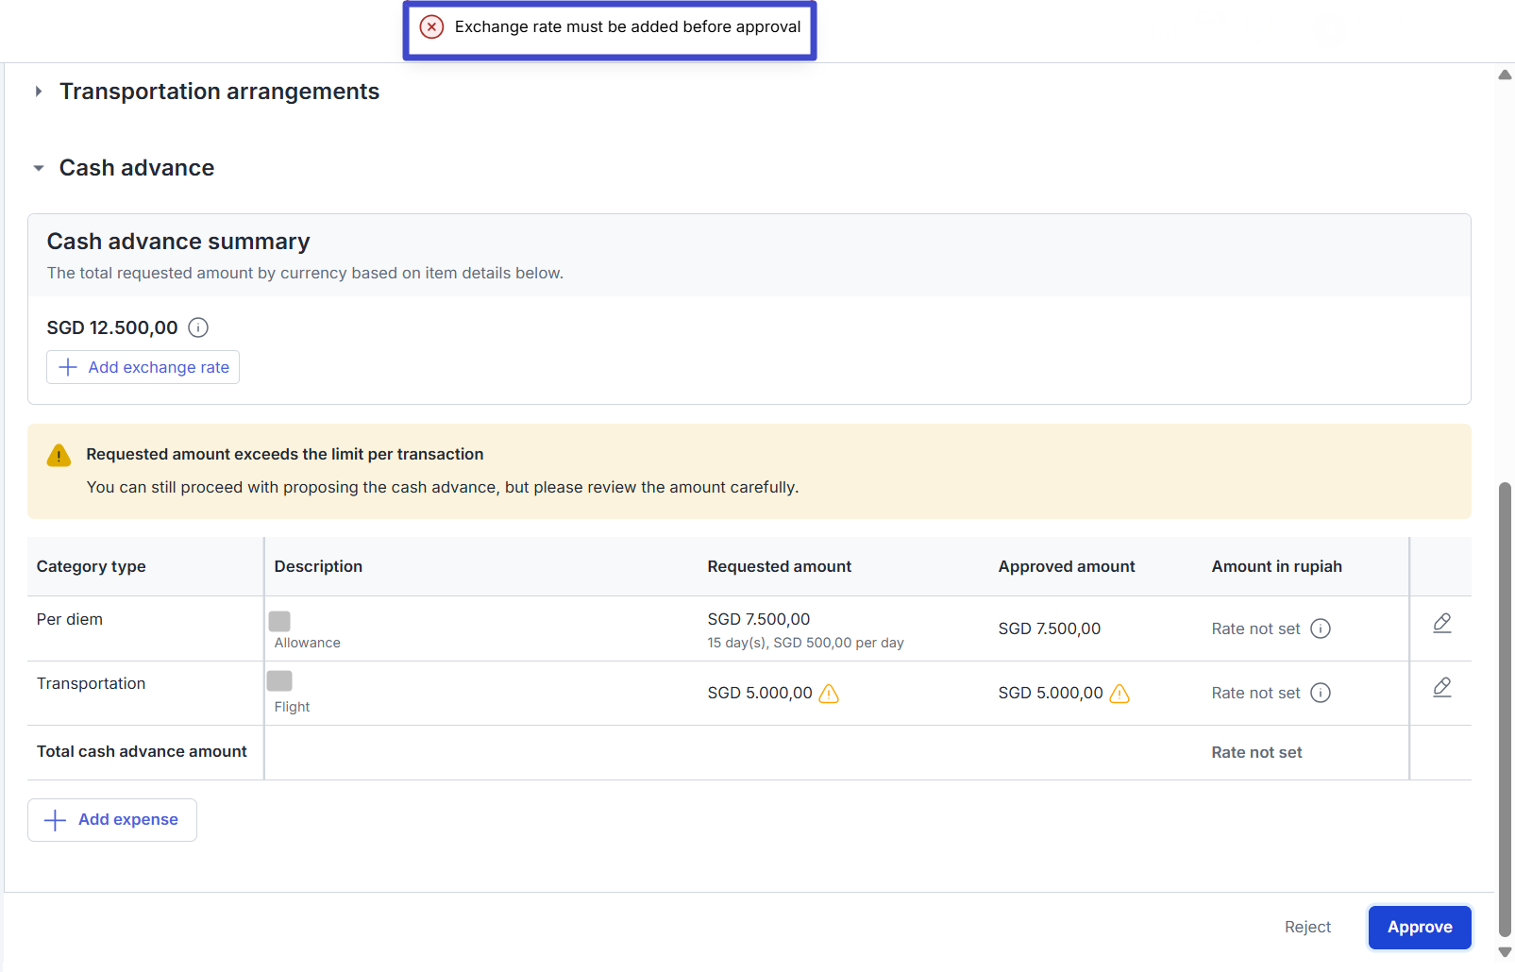This screenshot has width=1515, height=972.
Task: Click the scrollbar down arrow
Action: coord(1505,952)
